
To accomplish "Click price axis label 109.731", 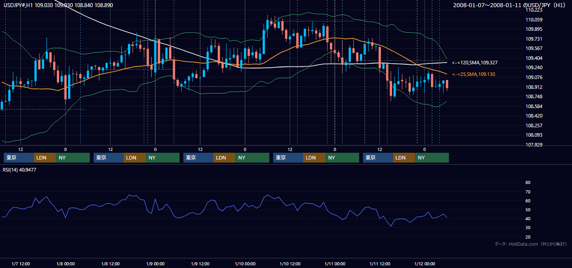I will click(535, 39).
